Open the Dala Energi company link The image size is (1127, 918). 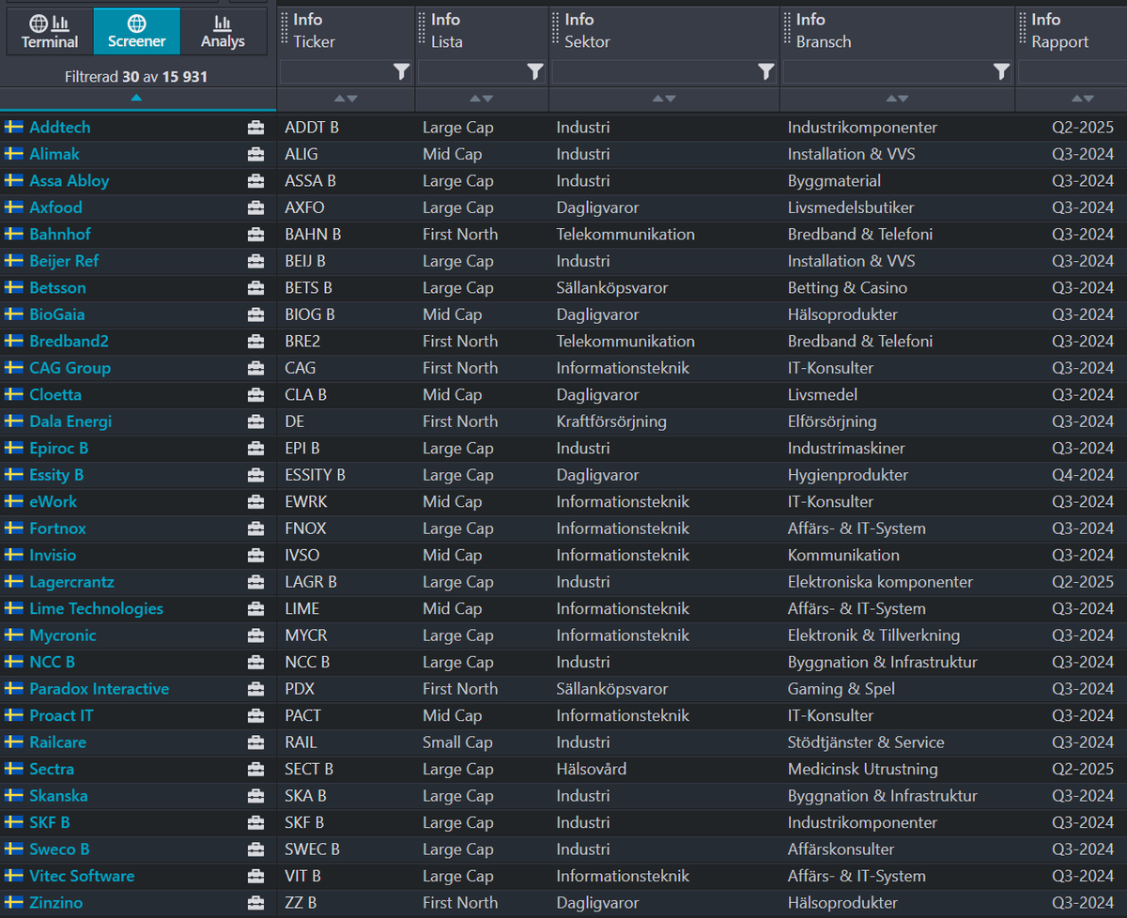click(70, 421)
